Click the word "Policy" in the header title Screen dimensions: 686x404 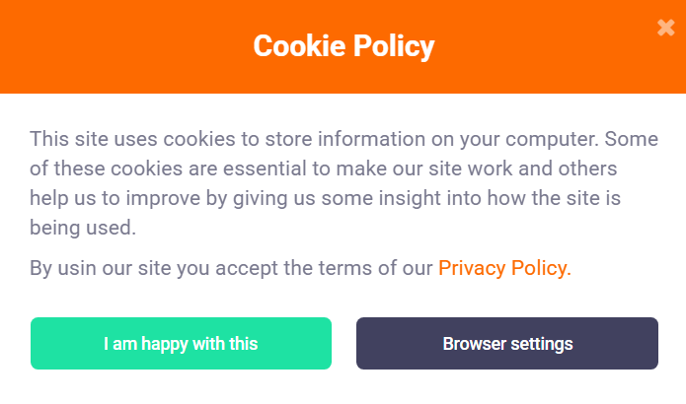[x=394, y=46]
